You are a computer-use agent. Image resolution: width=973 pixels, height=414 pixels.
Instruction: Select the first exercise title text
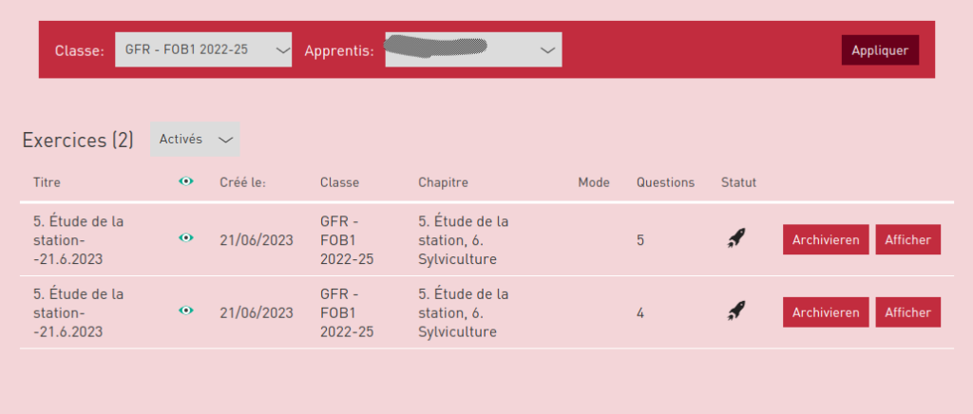(x=79, y=240)
